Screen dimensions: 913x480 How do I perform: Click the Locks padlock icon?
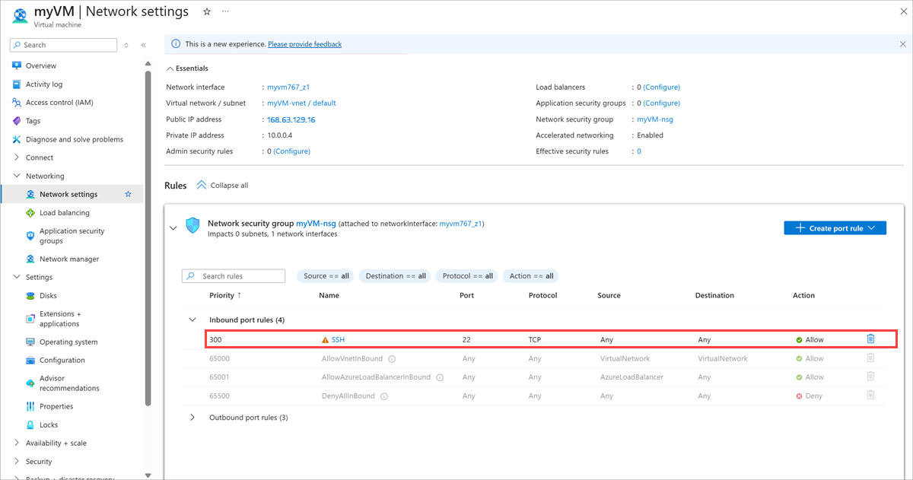point(30,424)
